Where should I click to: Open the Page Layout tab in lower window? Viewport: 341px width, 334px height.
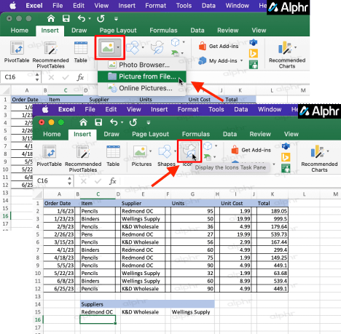pos(150,134)
